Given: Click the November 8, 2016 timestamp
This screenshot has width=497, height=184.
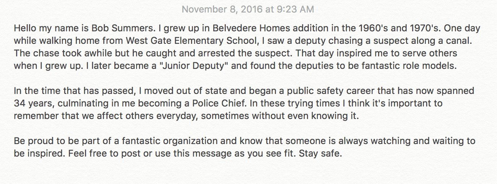Looking at the screenshot, I should tap(248, 9).
